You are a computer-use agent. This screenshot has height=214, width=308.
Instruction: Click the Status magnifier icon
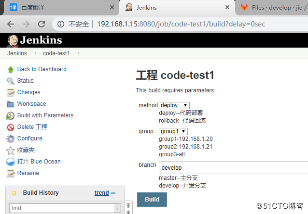coord(11,81)
